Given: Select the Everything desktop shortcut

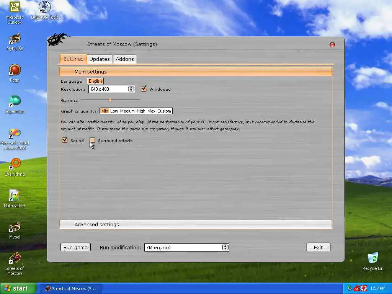Looking at the screenshot, I should pos(15,168).
